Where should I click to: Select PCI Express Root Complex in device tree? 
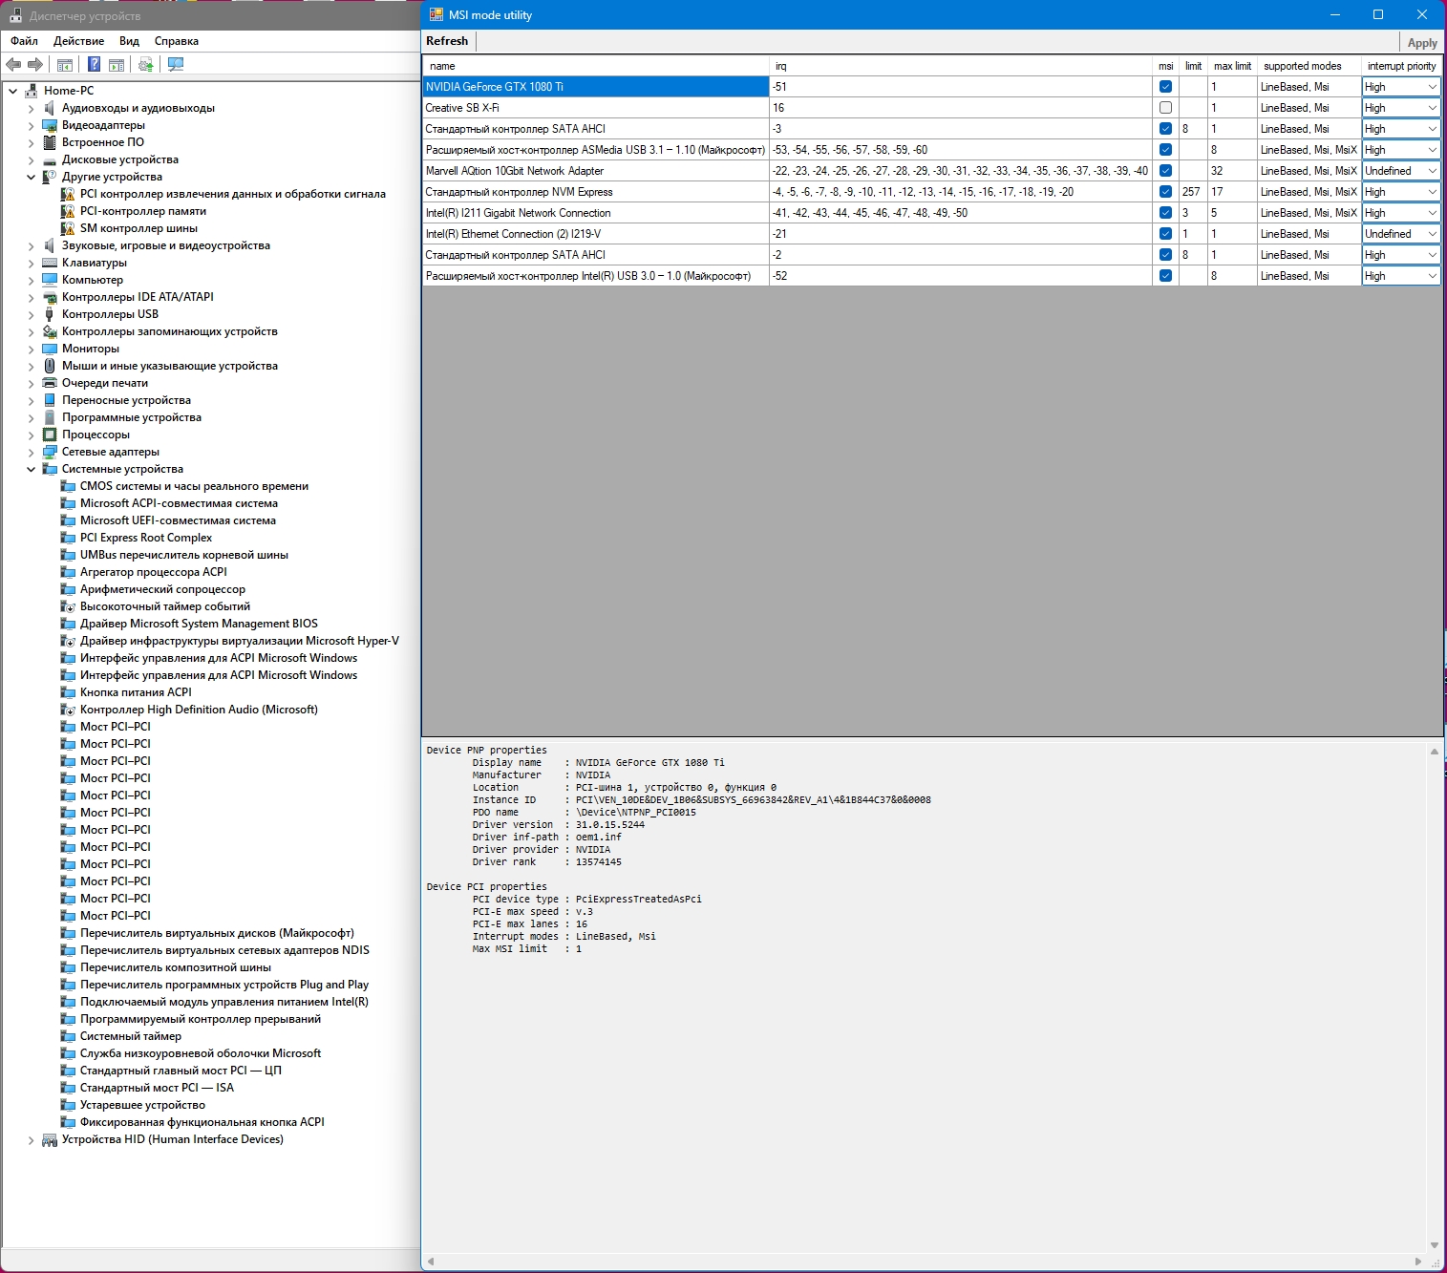(146, 538)
